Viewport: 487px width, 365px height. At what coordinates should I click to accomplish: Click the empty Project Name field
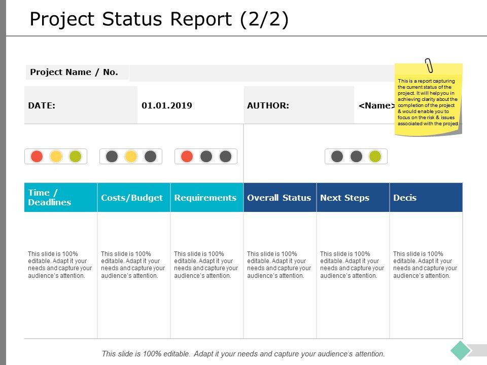pyautogui.click(x=262, y=73)
